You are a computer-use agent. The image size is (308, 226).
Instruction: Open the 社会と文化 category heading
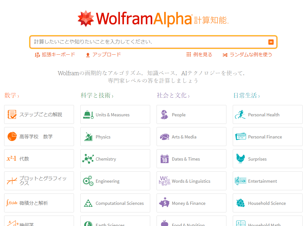(x=173, y=95)
